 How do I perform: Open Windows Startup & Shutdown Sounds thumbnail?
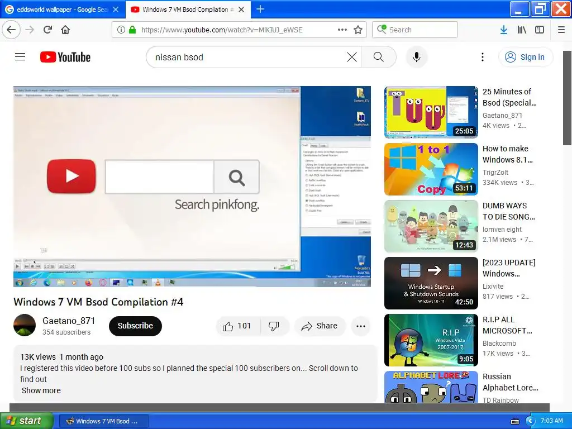pyautogui.click(x=431, y=283)
